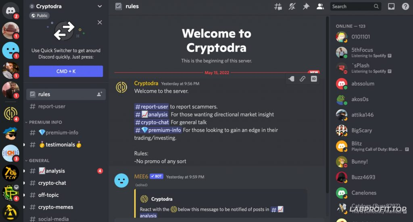Open the Threads icon in channel header

(278, 6)
